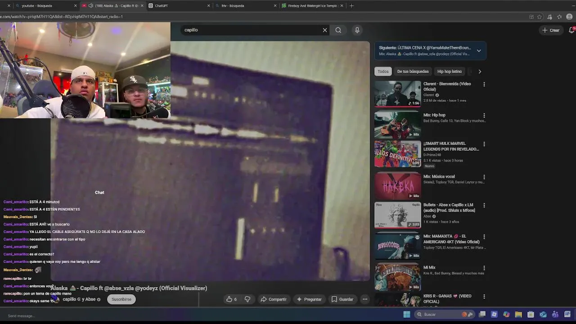Like the Alaska video
576x324 pixels.
coord(231,299)
